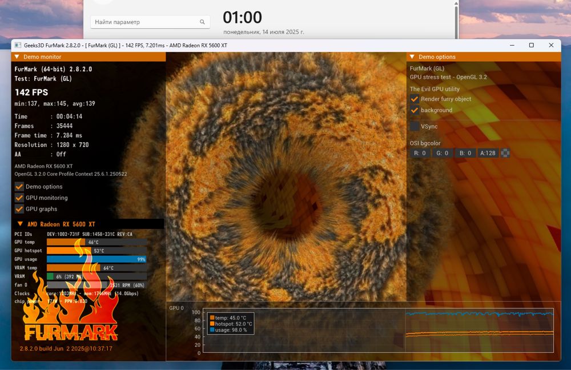Image resolution: width=571 pixels, height=370 pixels.
Task: Click the B: 0 color value field
Action: point(465,154)
